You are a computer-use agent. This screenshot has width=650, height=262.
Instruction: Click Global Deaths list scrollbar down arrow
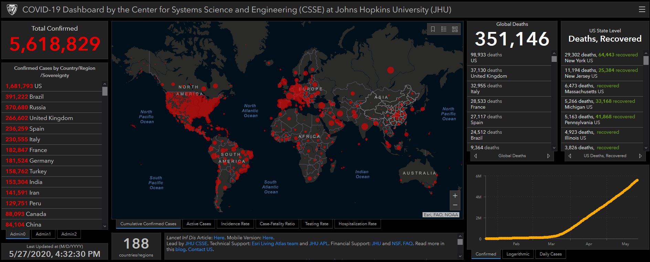click(554, 148)
